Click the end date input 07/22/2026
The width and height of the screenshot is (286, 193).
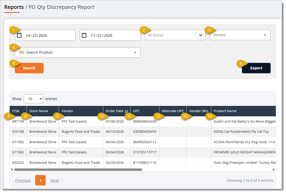pyautogui.click(x=110, y=35)
